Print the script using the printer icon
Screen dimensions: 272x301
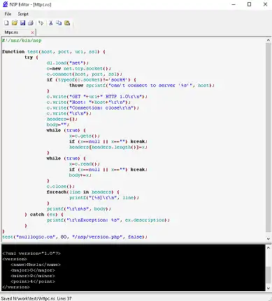click(31, 23)
